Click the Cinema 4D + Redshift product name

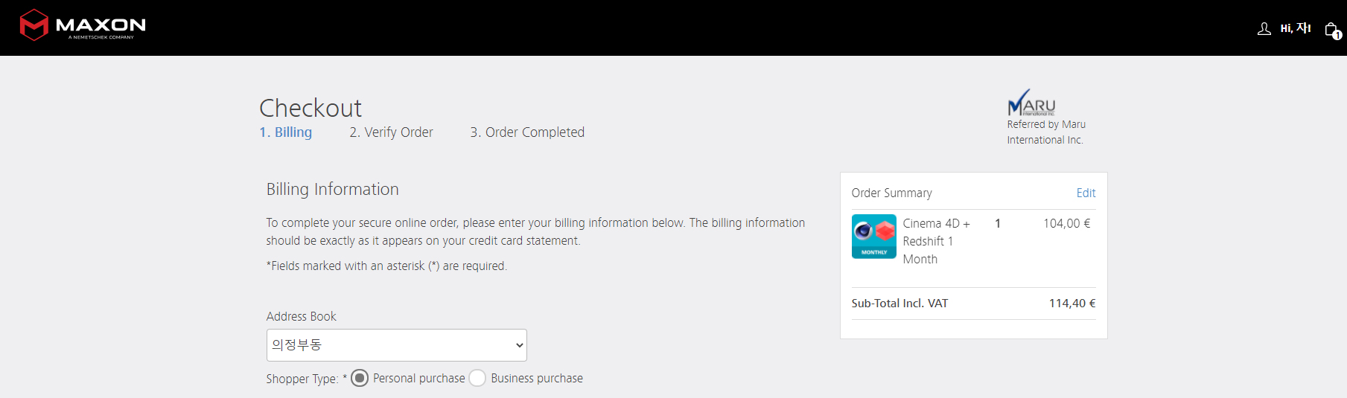click(935, 241)
